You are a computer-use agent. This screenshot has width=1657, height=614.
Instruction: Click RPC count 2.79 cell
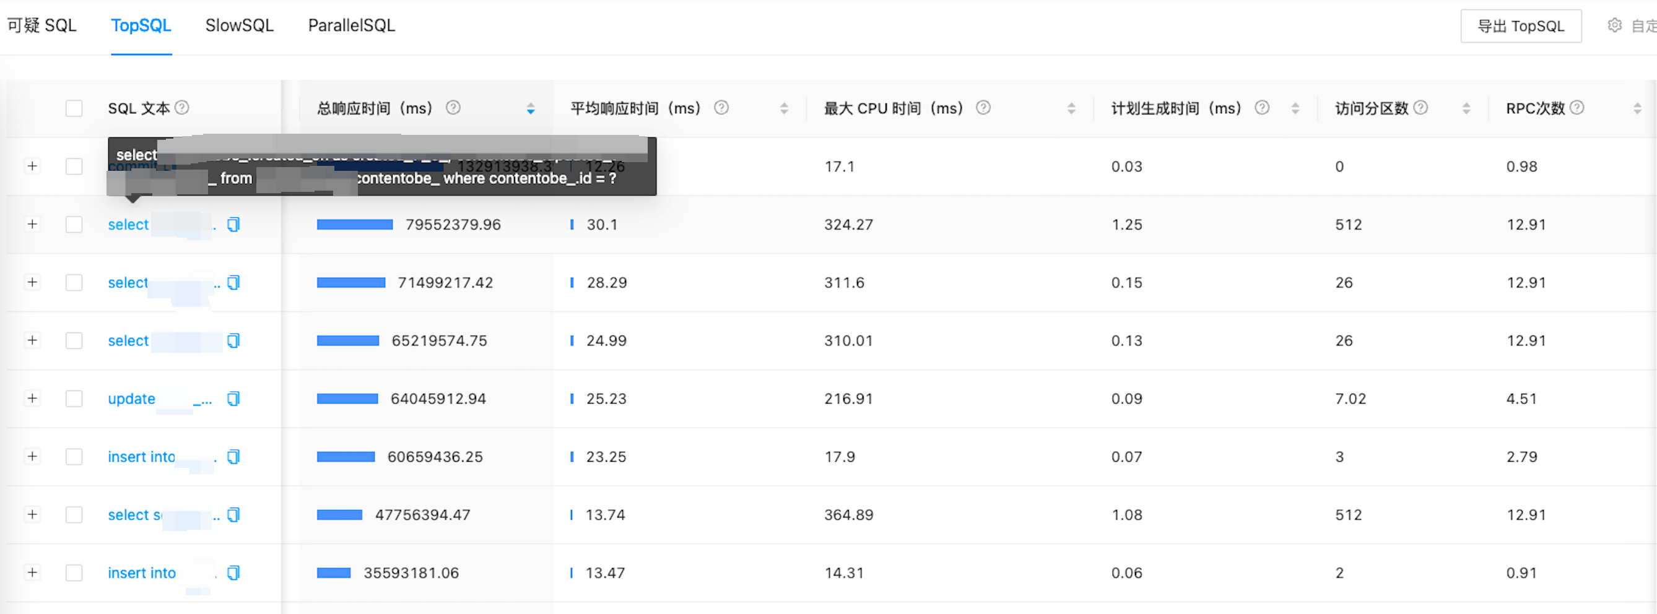coord(1521,457)
